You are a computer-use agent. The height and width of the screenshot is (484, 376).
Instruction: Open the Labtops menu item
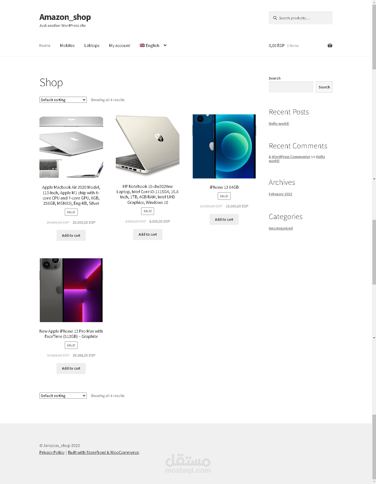coord(92,46)
